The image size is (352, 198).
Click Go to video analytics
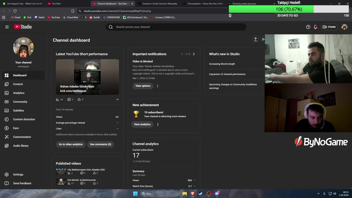tap(71, 144)
